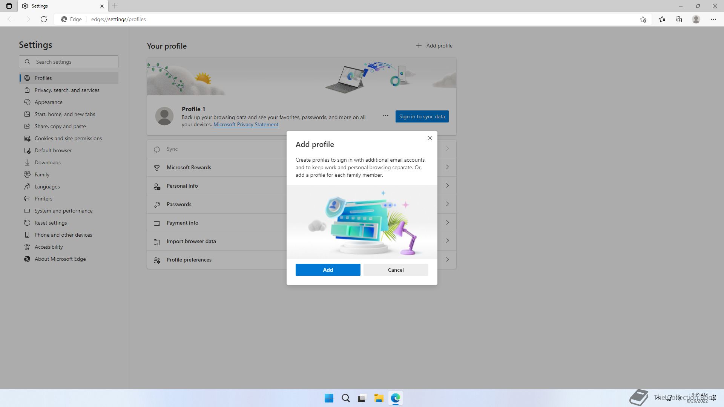This screenshot has height=407, width=724.
Task: Click the address bar URL
Action: 118,19
